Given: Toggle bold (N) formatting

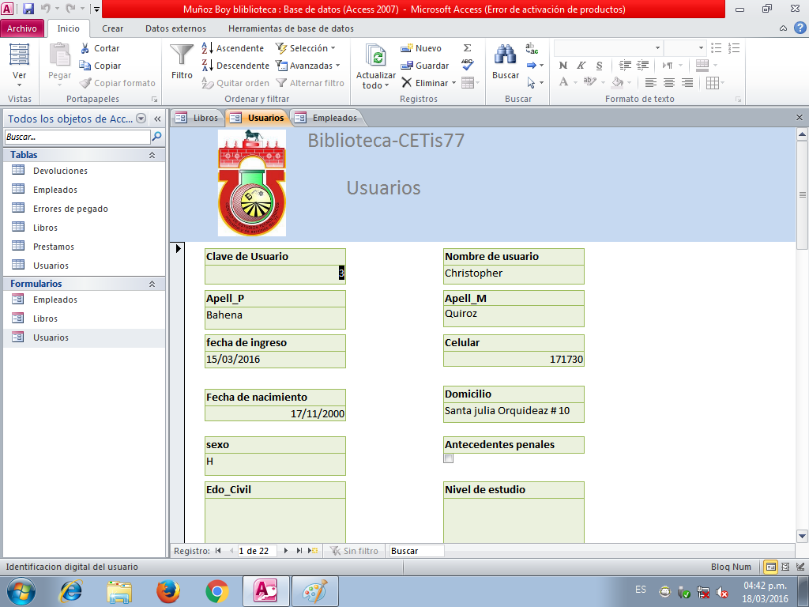Looking at the screenshot, I should [563, 66].
